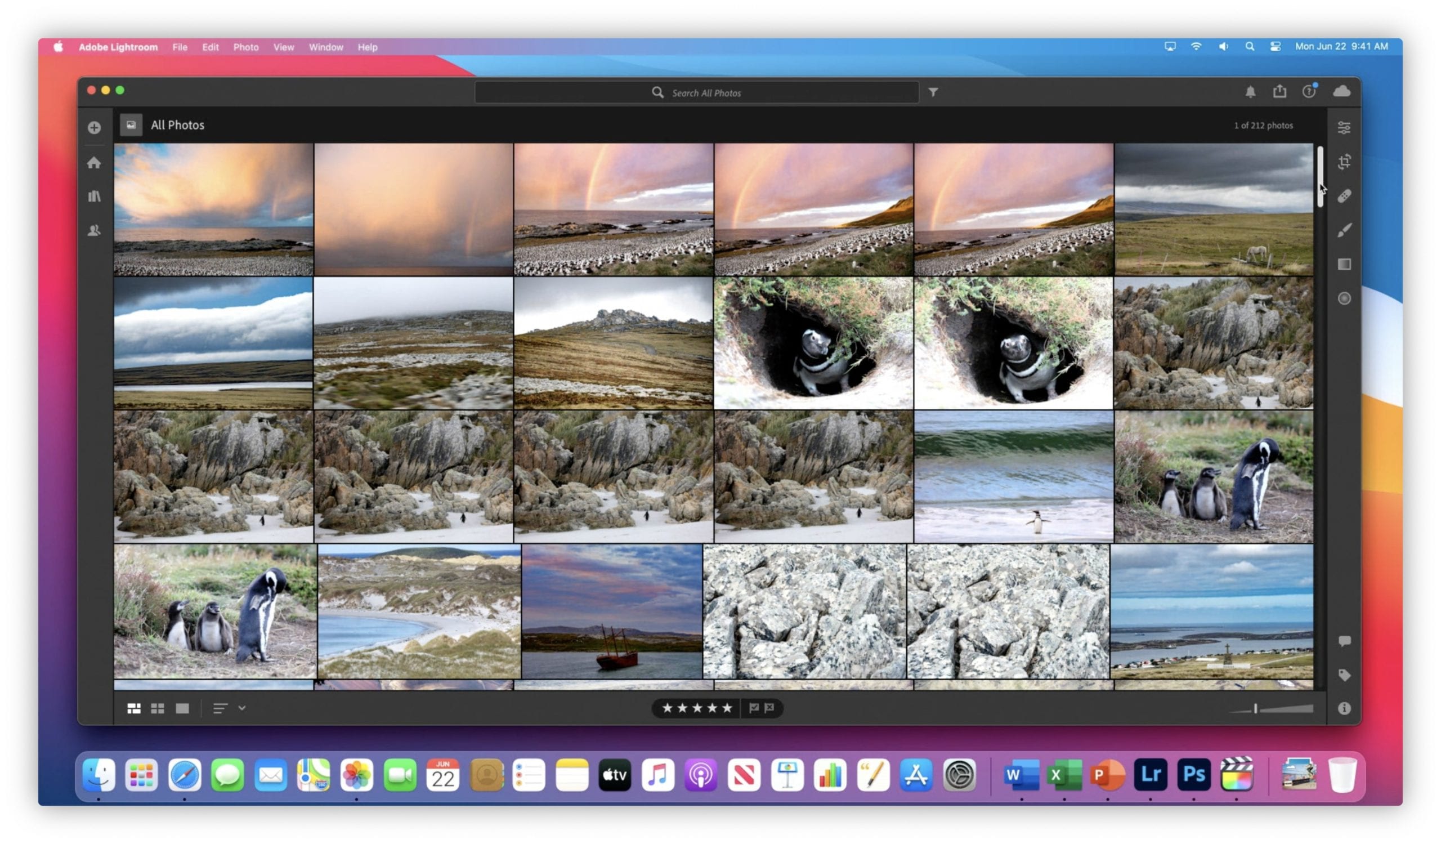This screenshot has height=844, width=1441.
Task: Click the Wi-Fi menu bar icon
Action: point(1196,46)
